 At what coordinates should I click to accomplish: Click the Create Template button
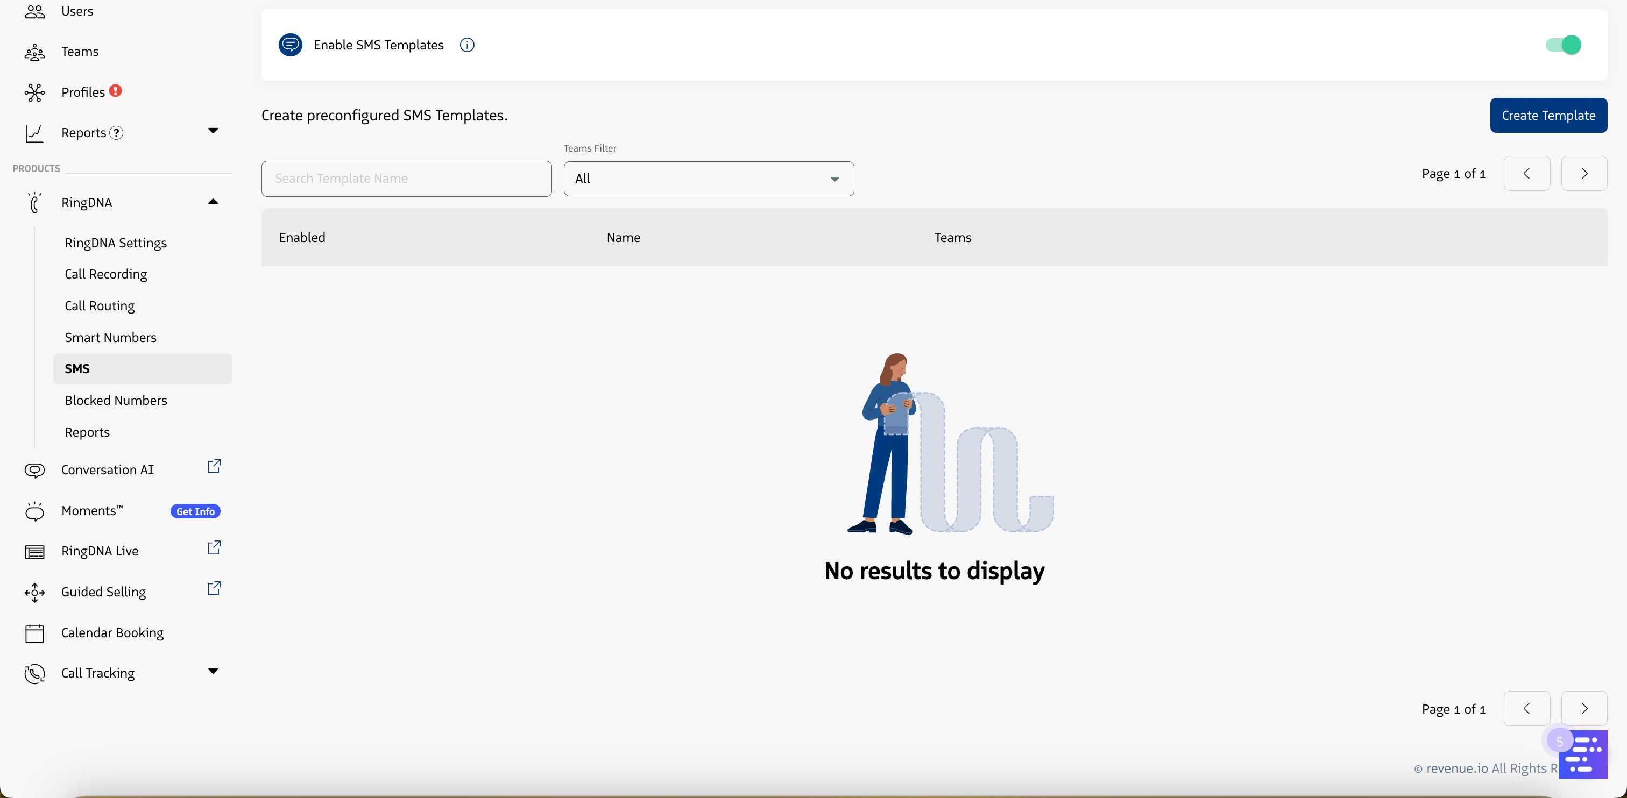click(x=1548, y=116)
